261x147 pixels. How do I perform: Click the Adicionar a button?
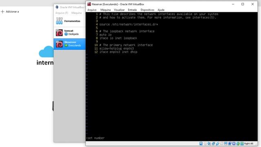point(10,11)
